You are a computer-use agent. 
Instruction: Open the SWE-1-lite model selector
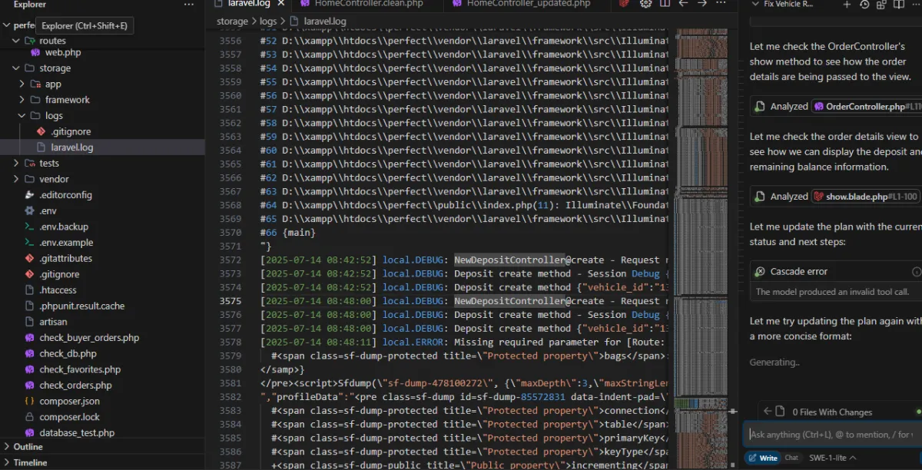click(x=834, y=458)
